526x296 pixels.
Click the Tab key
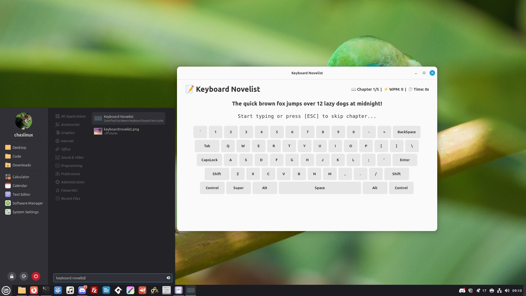coord(207,146)
